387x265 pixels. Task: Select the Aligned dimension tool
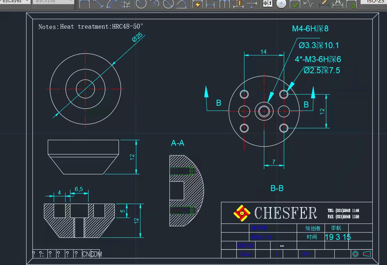point(99,4)
